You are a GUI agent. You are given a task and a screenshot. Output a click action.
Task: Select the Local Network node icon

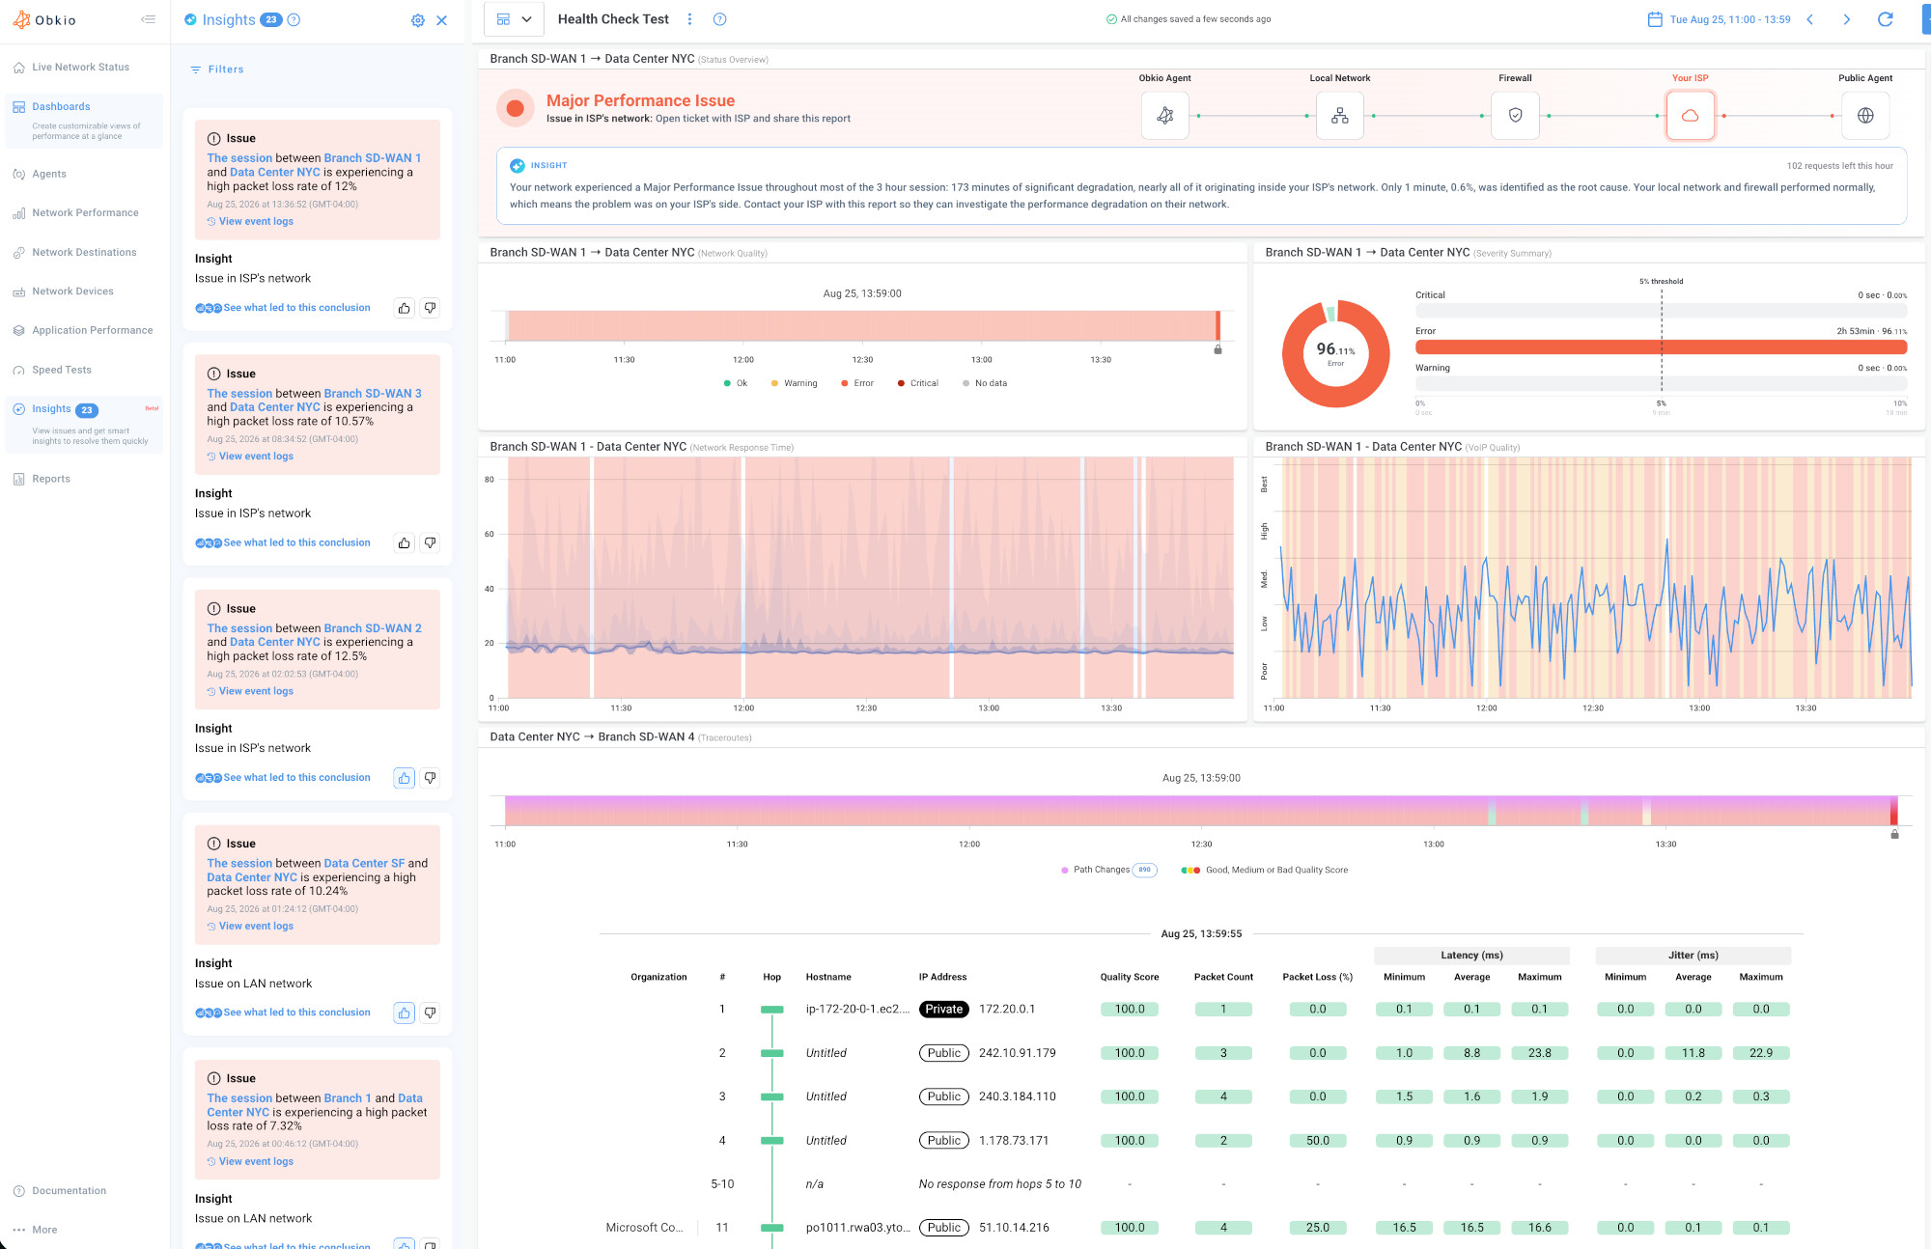(1340, 116)
